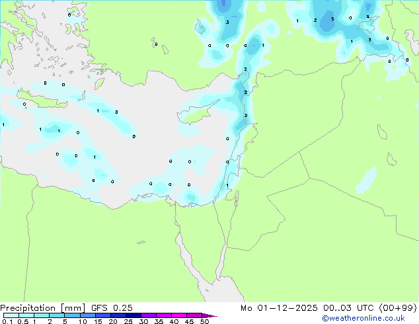Click the '5' precipitation value on the map
This screenshot has width=419, height=324.
[332, 19]
